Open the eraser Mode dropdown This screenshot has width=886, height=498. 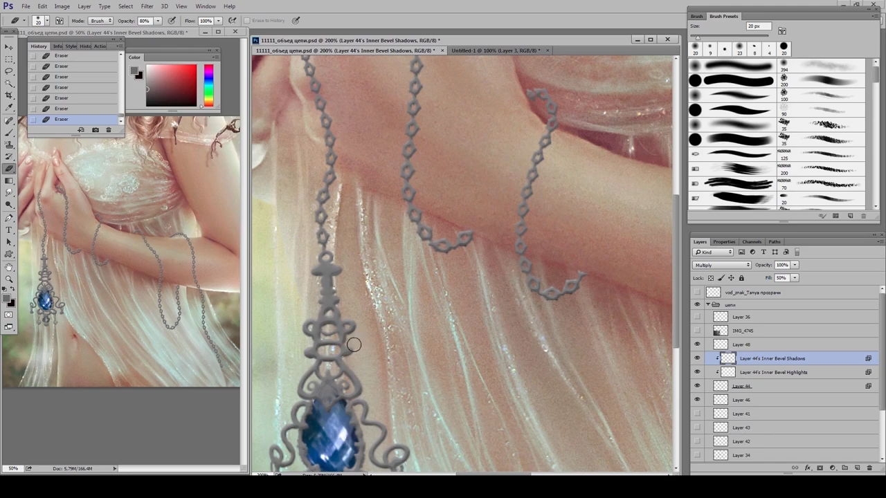pos(100,21)
